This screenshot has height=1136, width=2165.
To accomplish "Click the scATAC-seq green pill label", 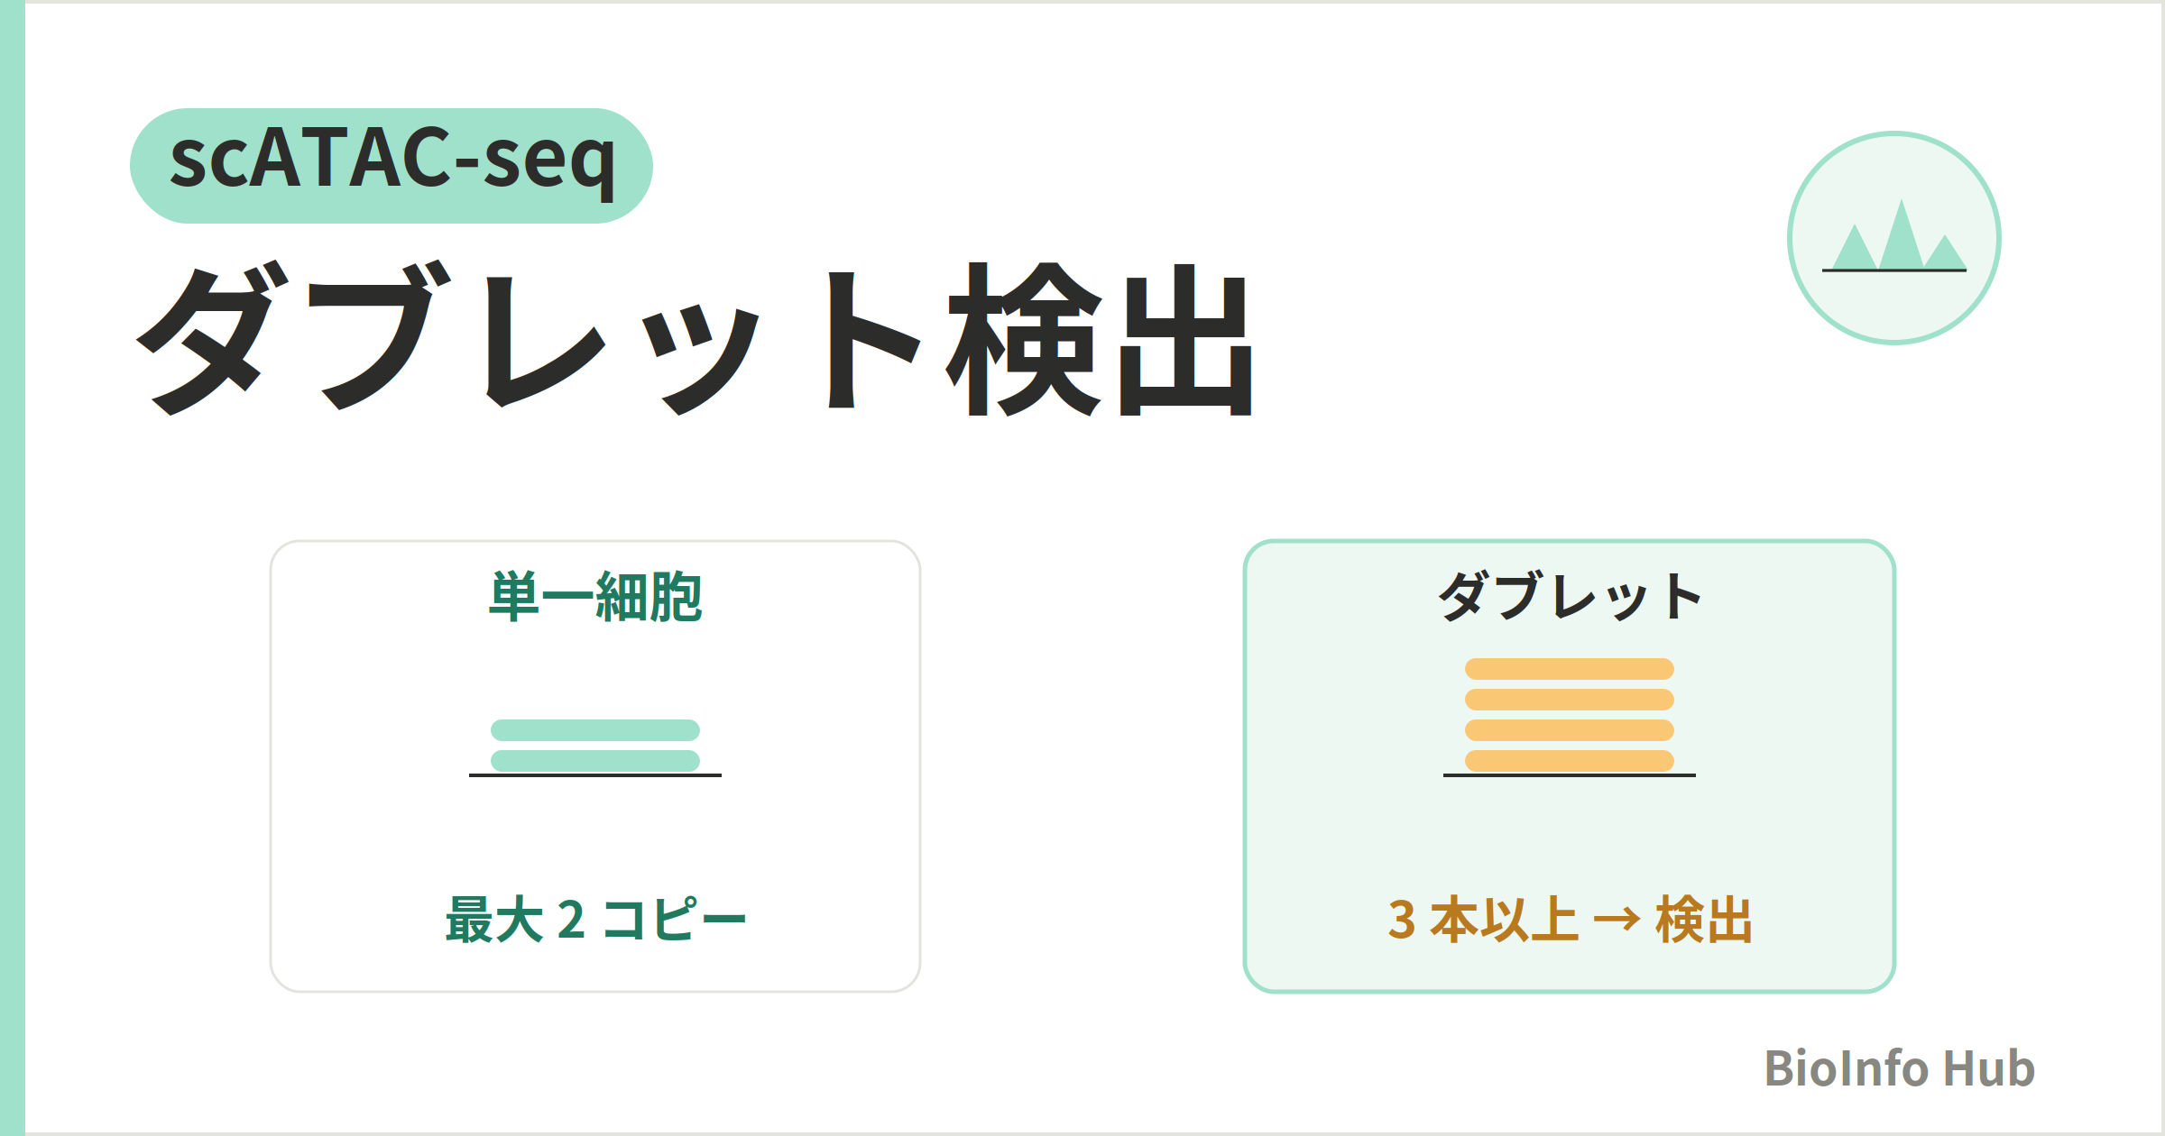I will click(392, 166).
